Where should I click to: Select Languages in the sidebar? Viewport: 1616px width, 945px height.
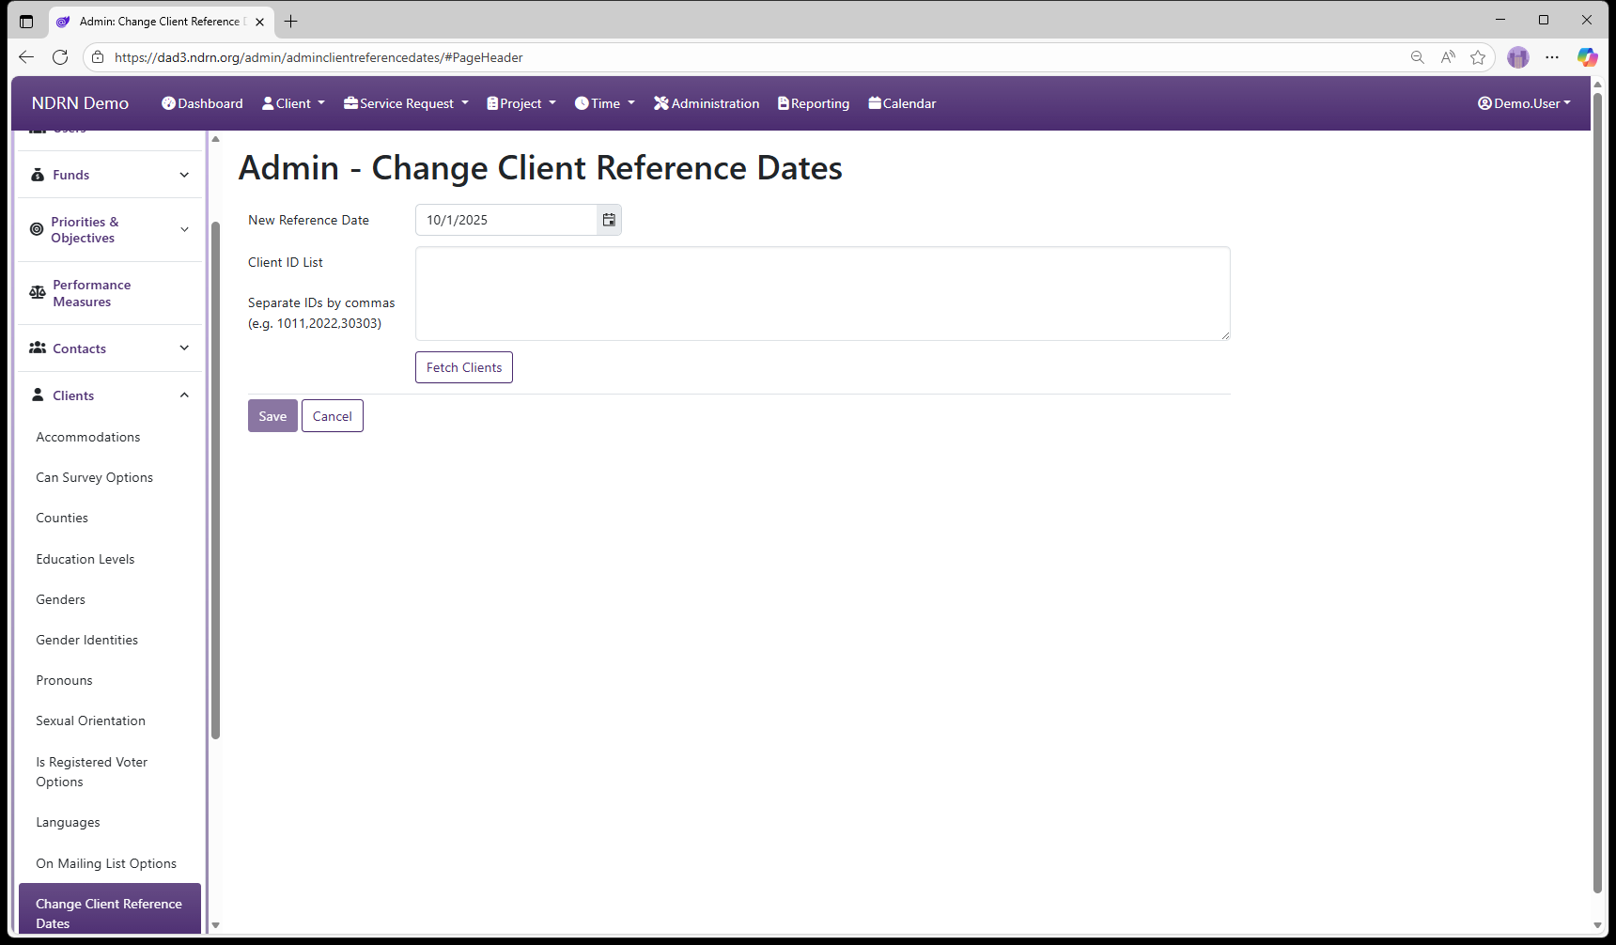(x=68, y=822)
